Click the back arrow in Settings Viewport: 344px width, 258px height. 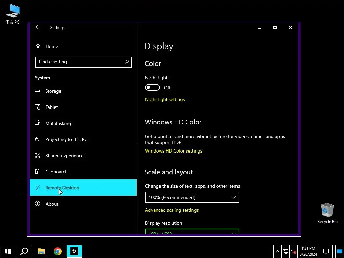coord(38,27)
